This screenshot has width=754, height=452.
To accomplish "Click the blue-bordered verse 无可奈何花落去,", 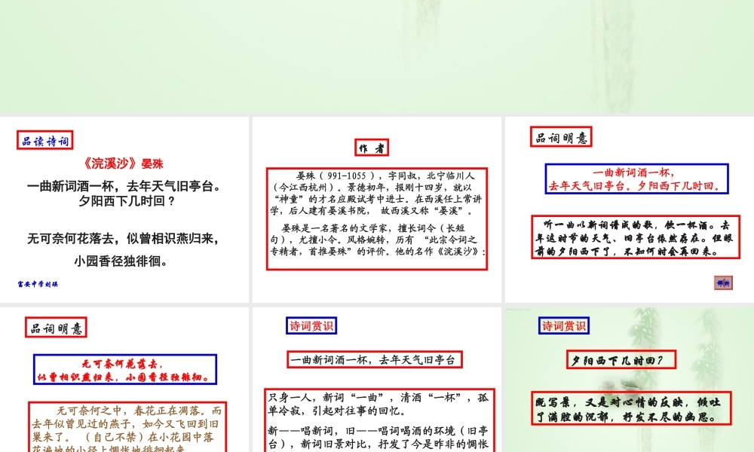I will pyautogui.click(x=125, y=370).
